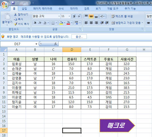Viewport: 152px width, 137px height.
Task: Align text left
Action: [x=86, y=23]
